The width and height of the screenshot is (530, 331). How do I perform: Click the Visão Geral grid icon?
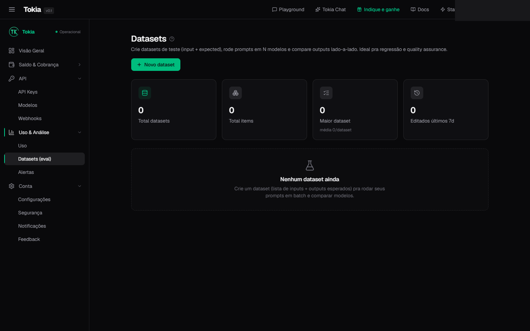12,51
